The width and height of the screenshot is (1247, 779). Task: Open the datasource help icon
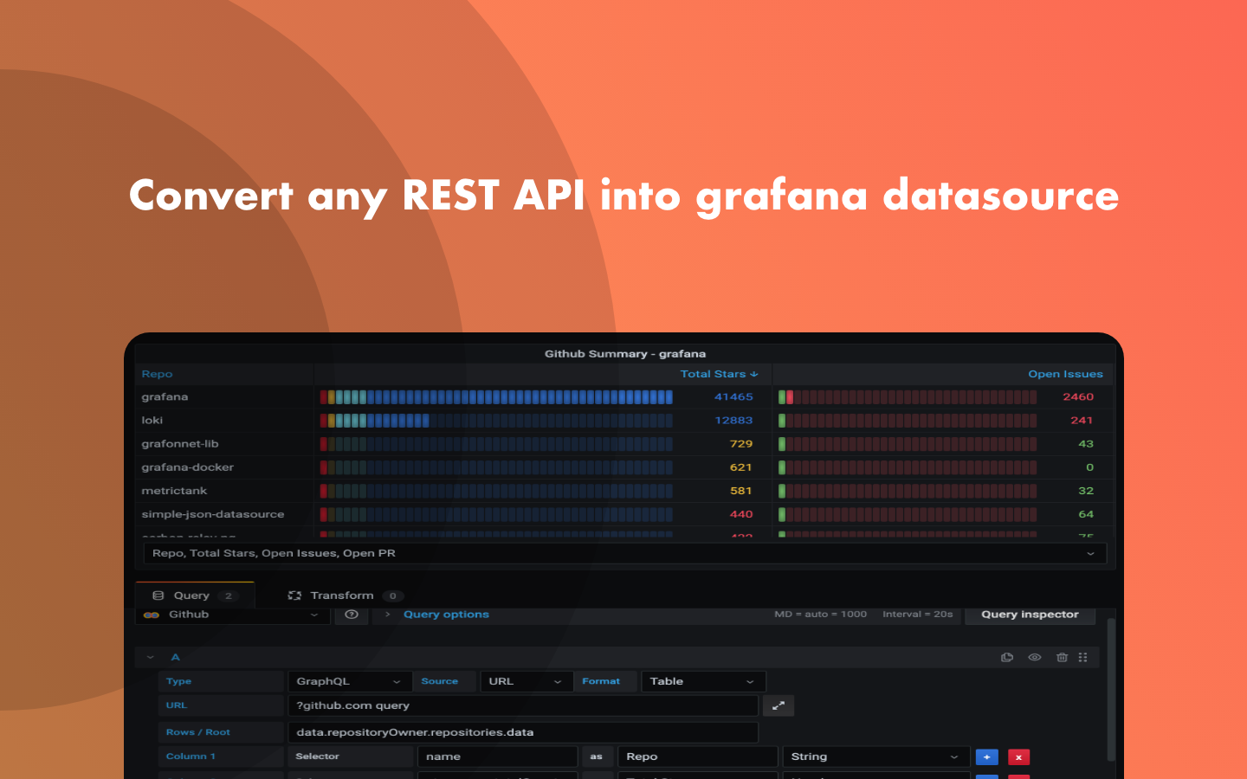pyautogui.click(x=351, y=615)
